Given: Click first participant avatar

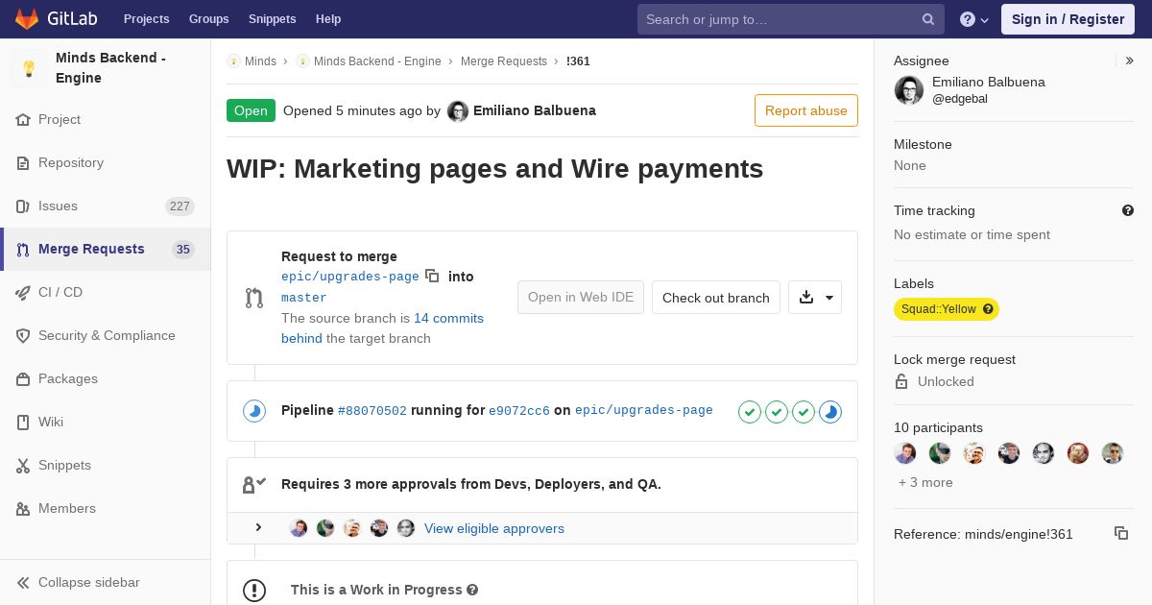Looking at the screenshot, I should pos(905,453).
